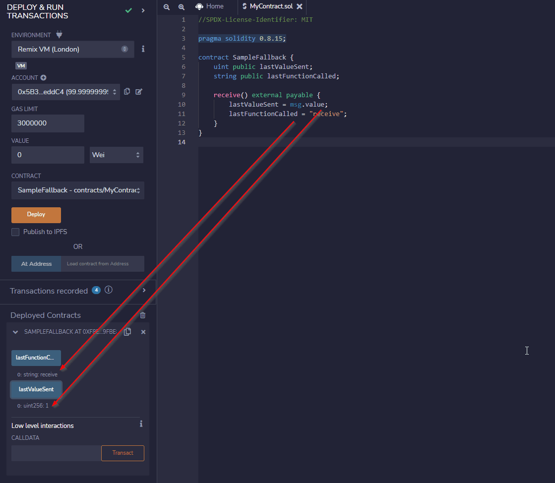Click the At Address button
Screen dimensions: 555x483
[x=36, y=264]
